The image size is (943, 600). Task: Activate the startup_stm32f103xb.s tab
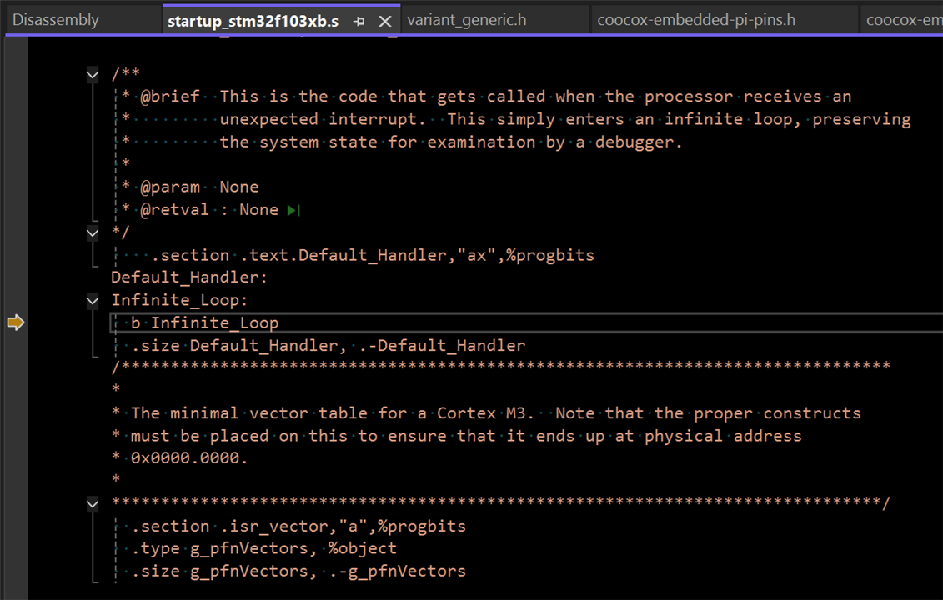[253, 21]
